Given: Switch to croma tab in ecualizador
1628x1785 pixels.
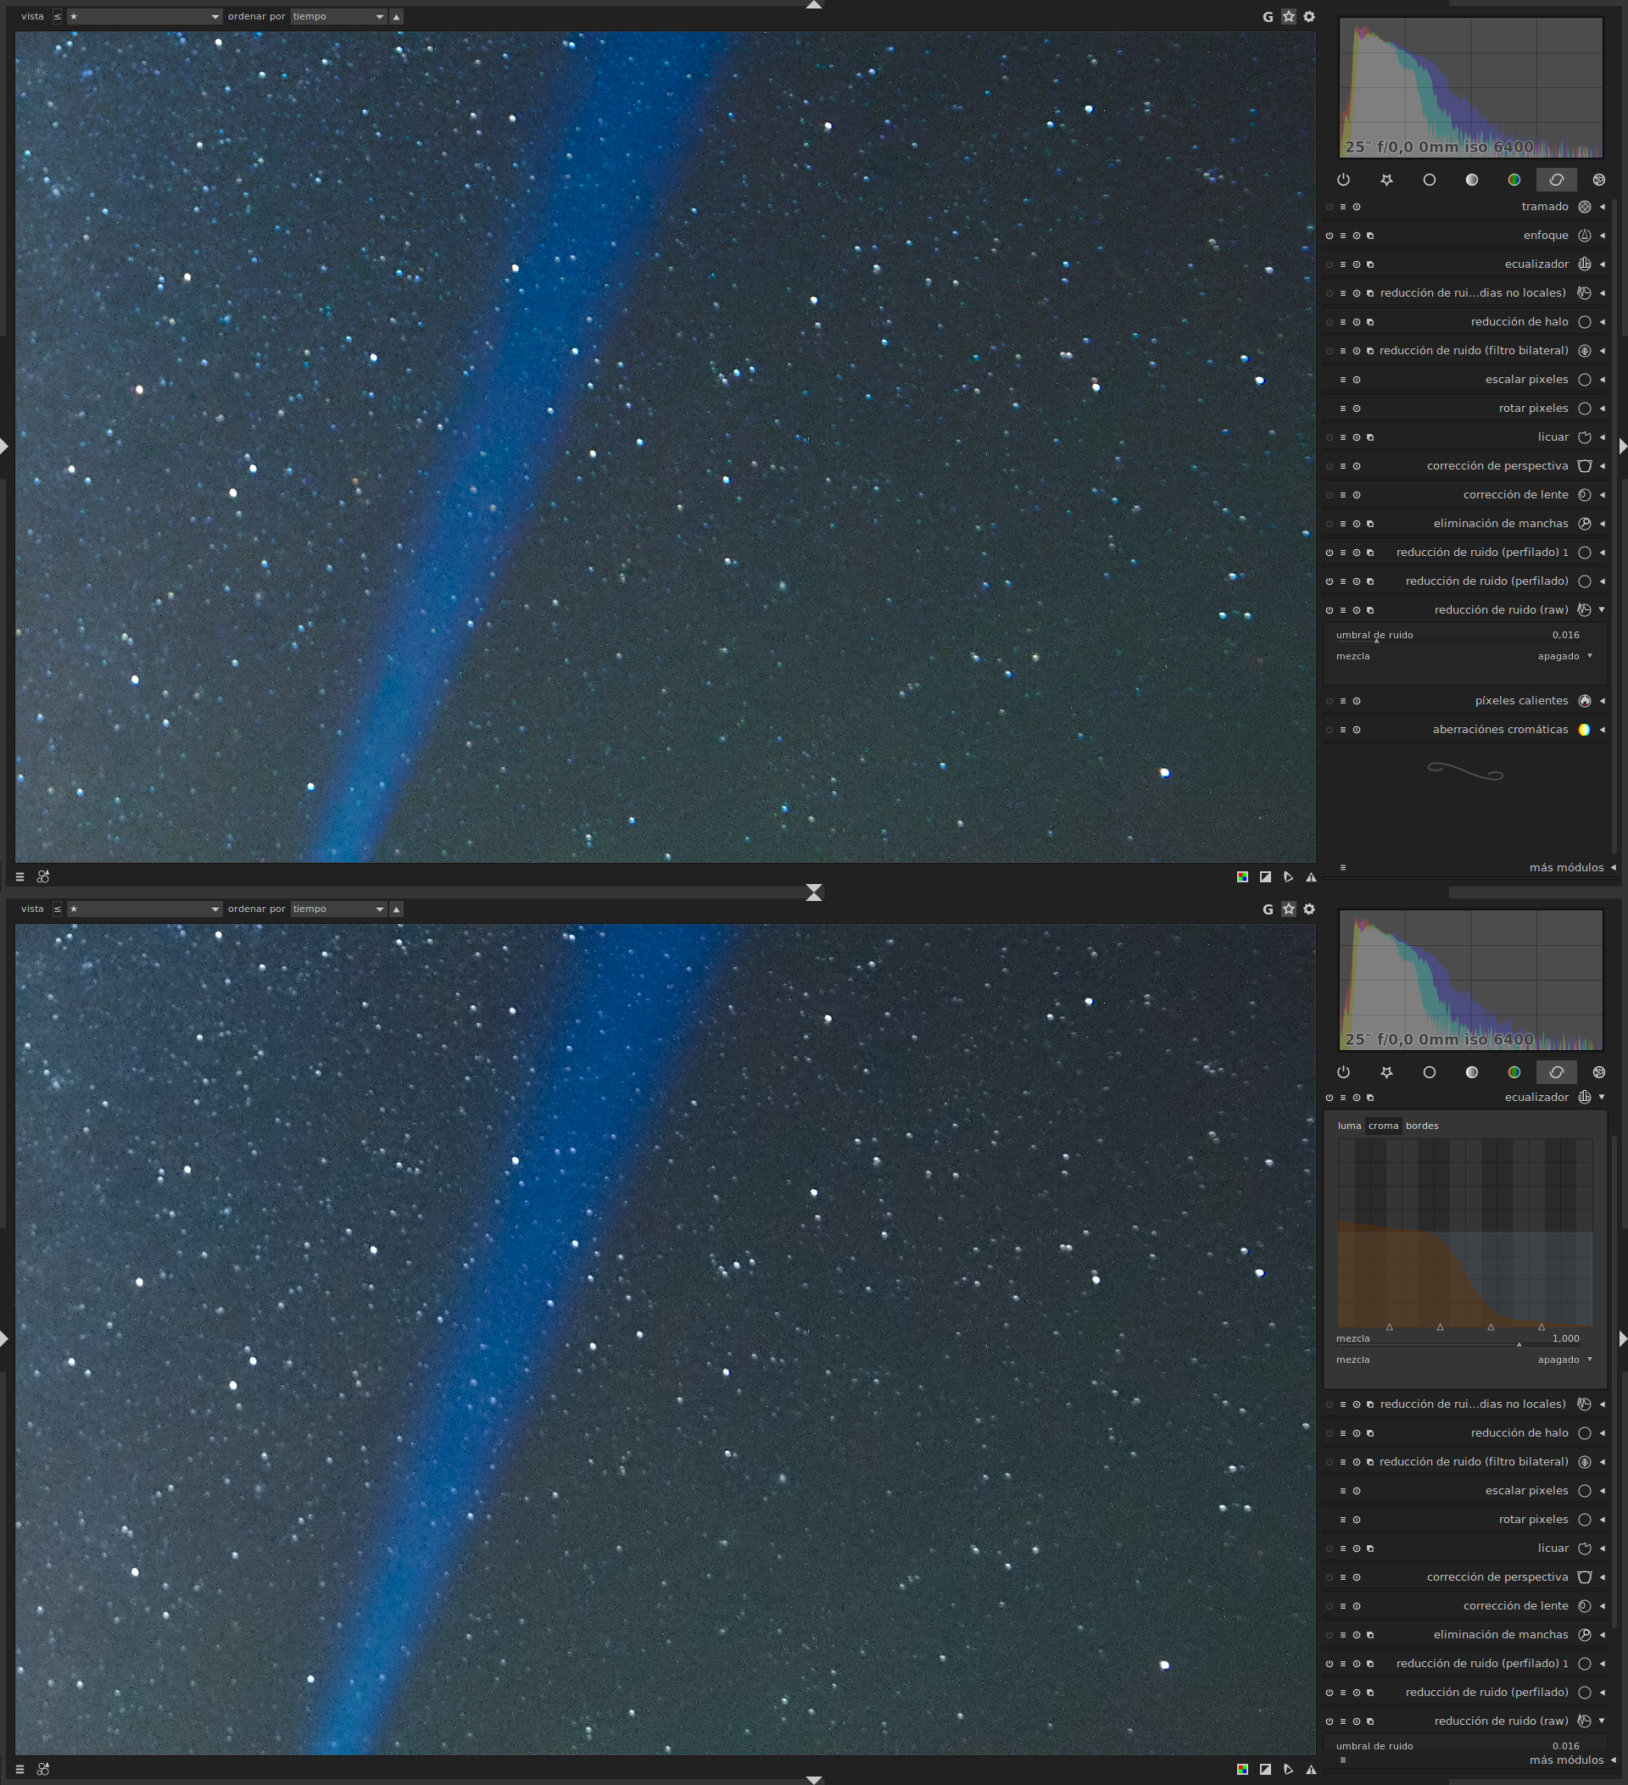Looking at the screenshot, I should click(x=1383, y=1126).
